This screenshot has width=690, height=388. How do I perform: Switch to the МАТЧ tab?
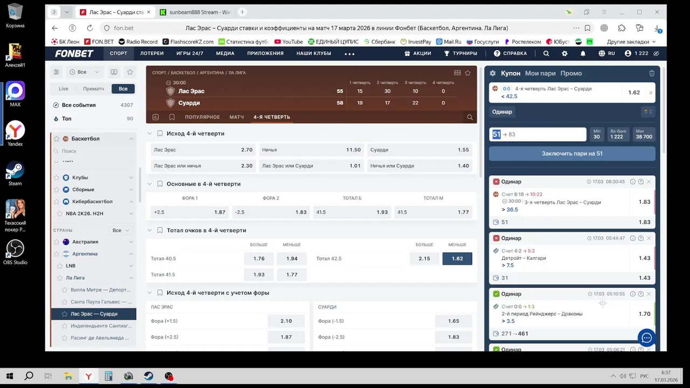237,117
